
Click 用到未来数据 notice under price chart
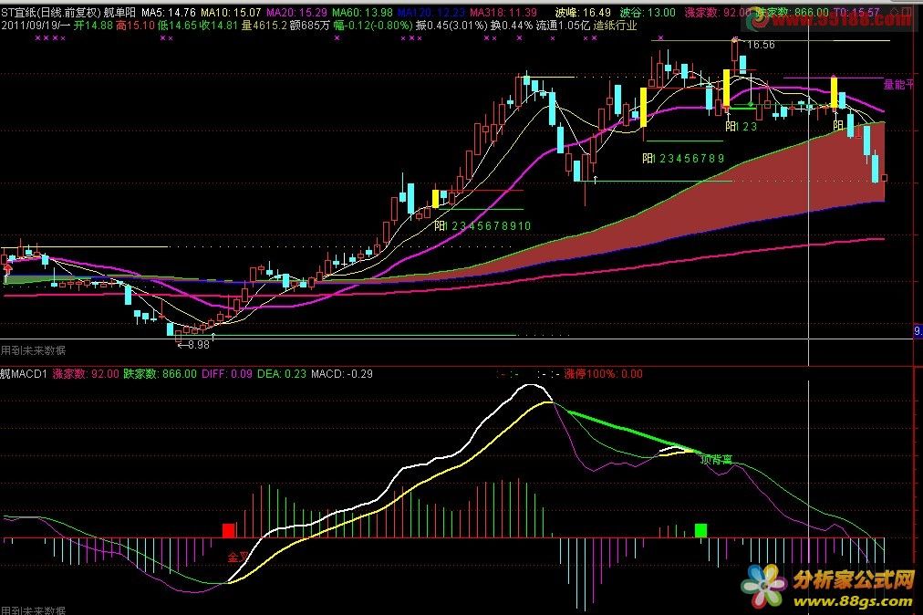33,349
